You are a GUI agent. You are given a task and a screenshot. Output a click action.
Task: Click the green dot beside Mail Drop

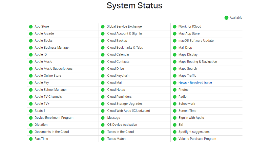coord(174,48)
